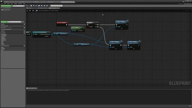Open the Asset menu
The width and height of the screenshot is (192, 108).
pos(8,4)
